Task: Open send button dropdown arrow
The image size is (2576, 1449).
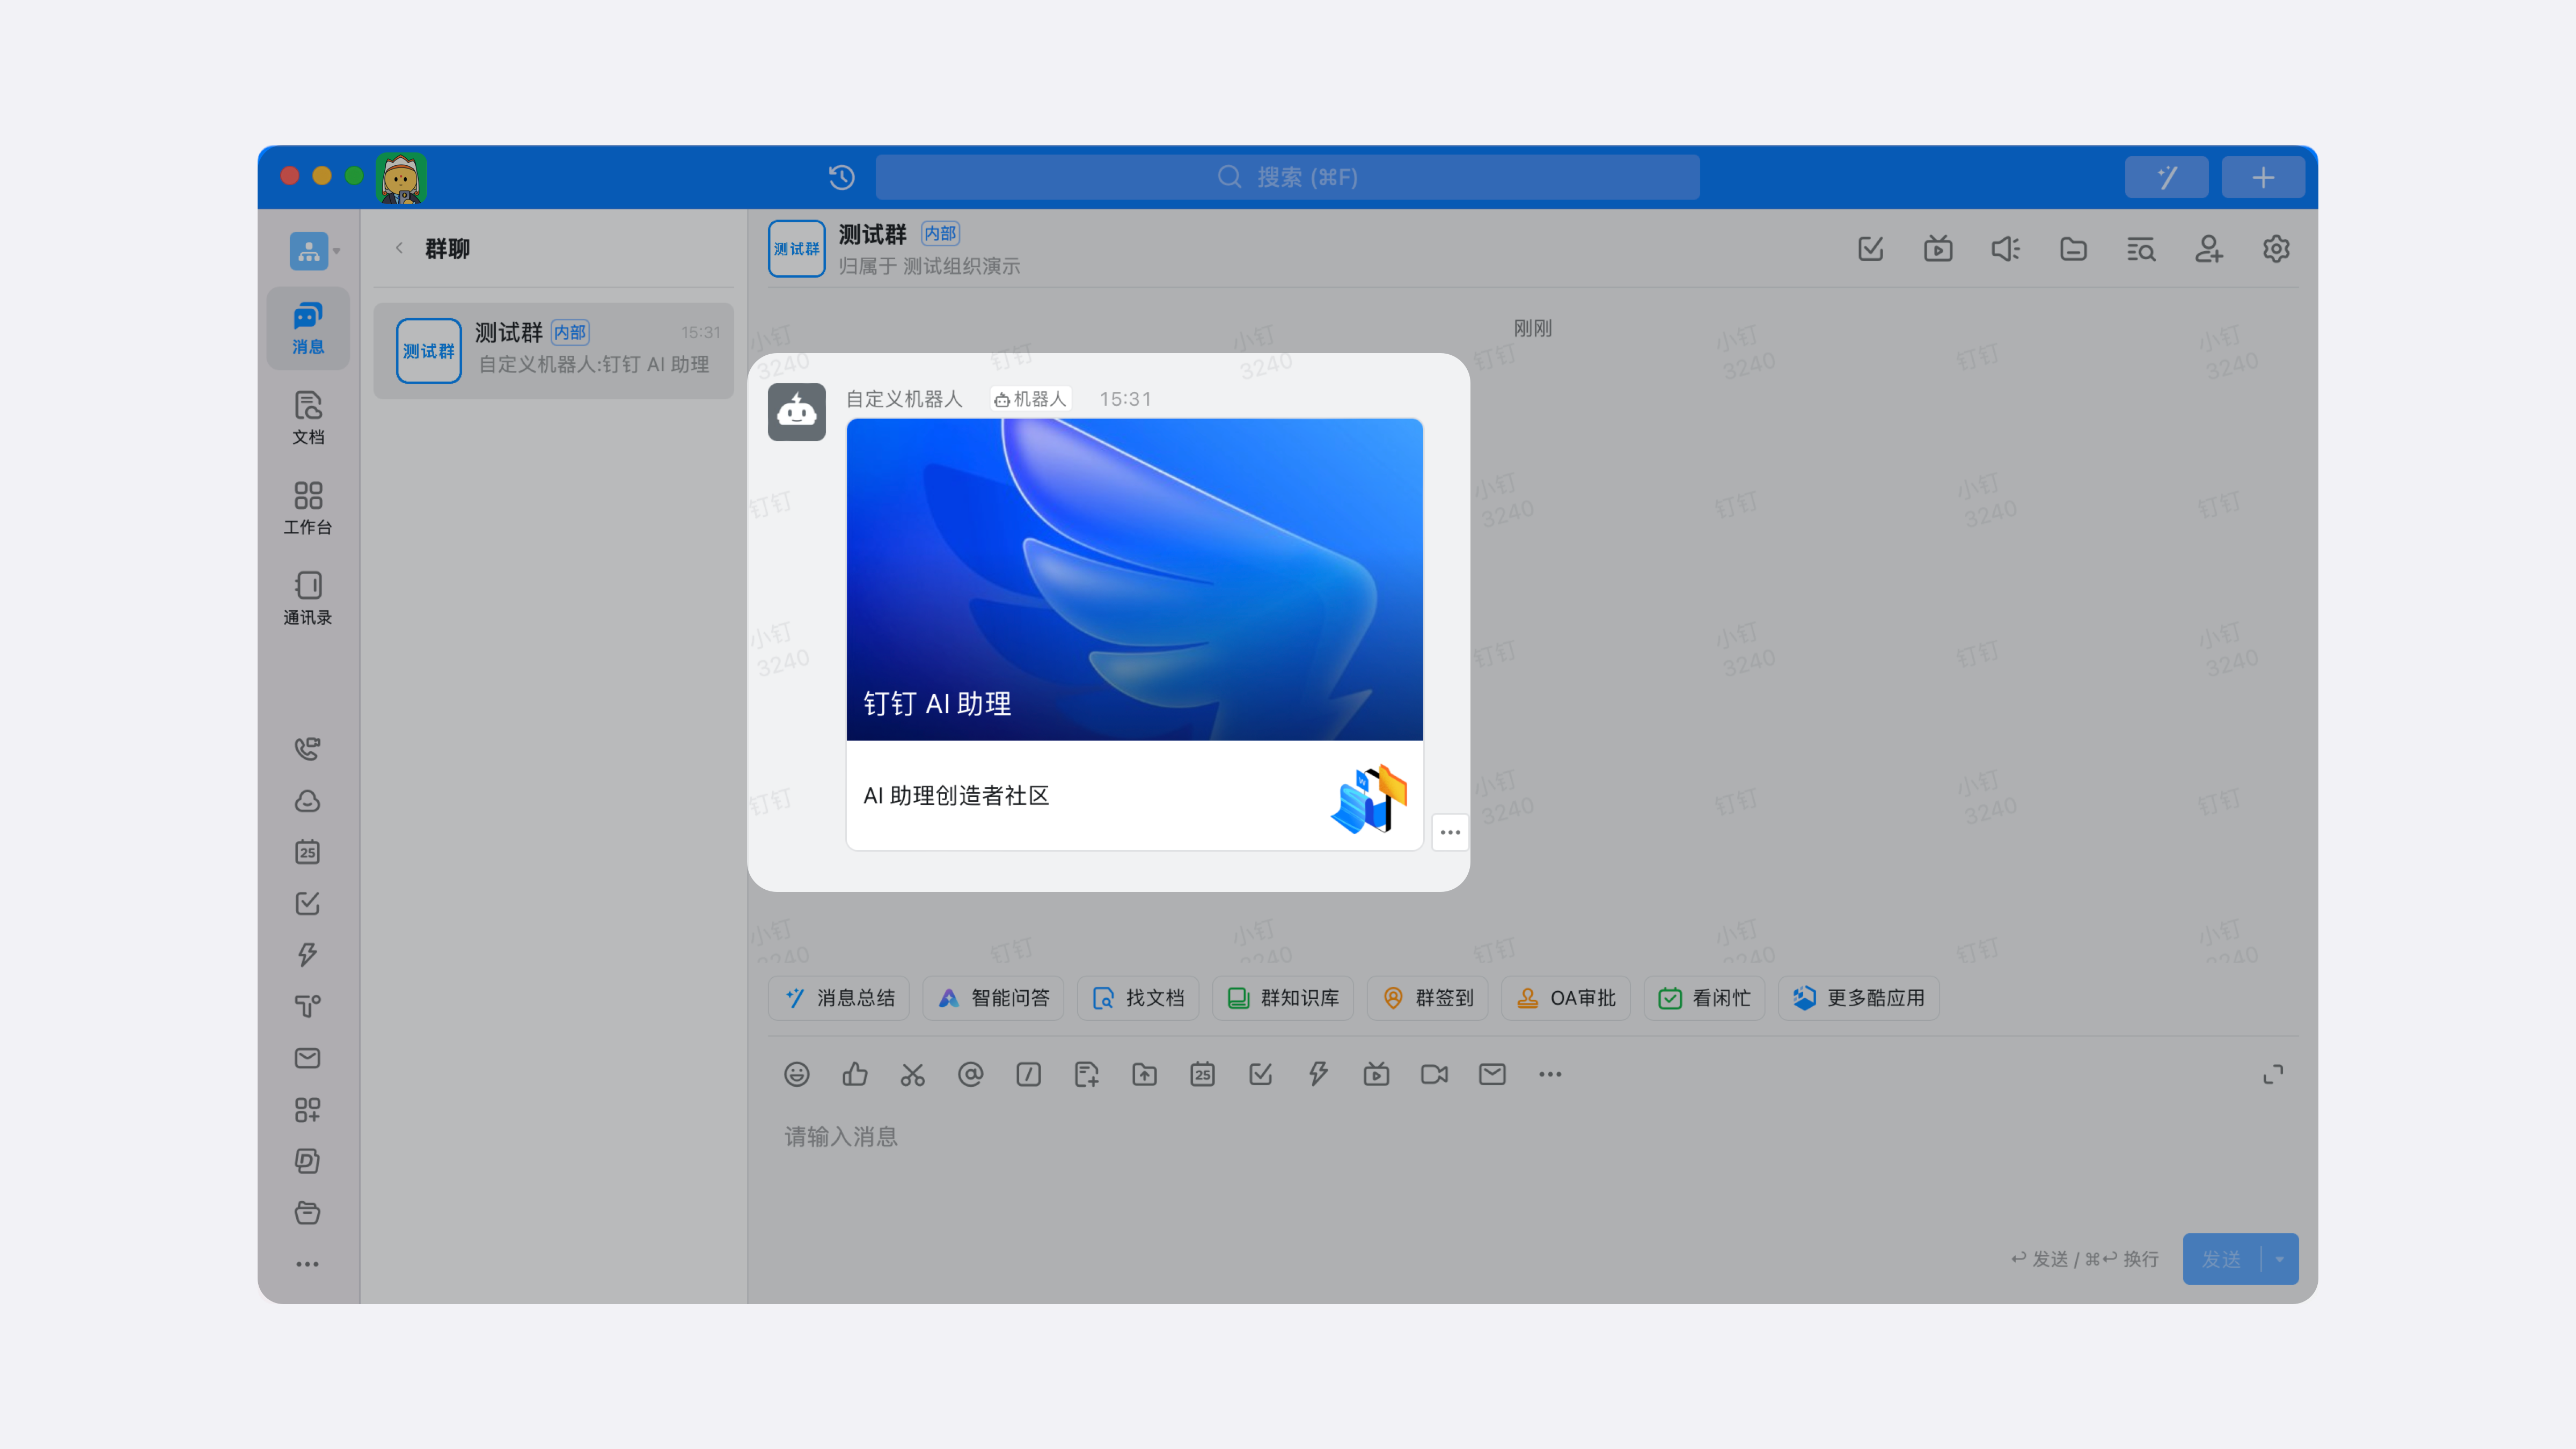Action: pyautogui.click(x=2279, y=1259)
